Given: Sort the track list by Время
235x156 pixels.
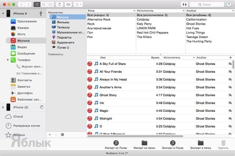Looking at the screenshot, I should click(154, 57).
